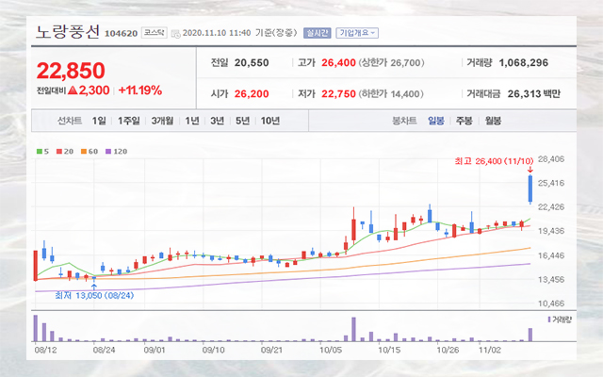Screen dimensions: 603x377
Task: Click the 16,446 price axis label
Action: pyautogui.click(x=551, y=255)
